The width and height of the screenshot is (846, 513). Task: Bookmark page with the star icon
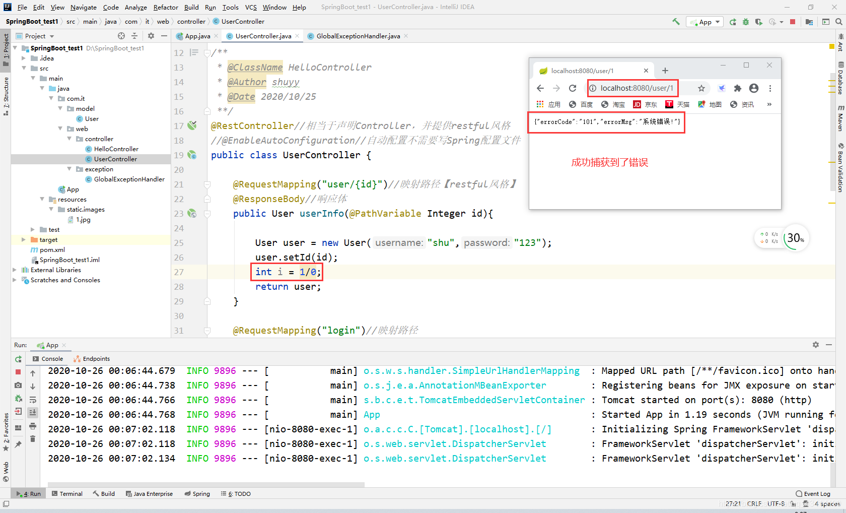click(x=701, y=88)
